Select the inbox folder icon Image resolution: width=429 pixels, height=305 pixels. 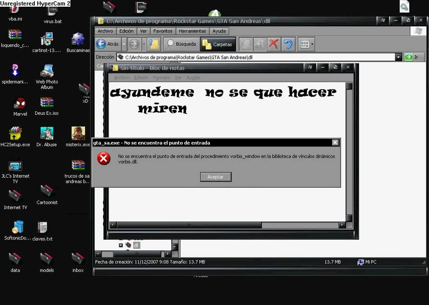[78, 263]
